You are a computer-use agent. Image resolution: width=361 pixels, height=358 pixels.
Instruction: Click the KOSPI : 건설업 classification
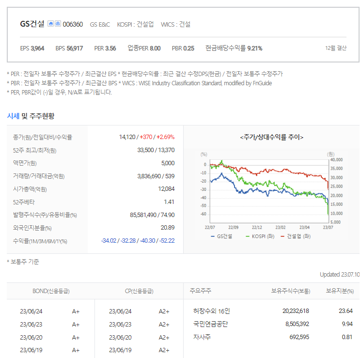[x=135, y=24]
